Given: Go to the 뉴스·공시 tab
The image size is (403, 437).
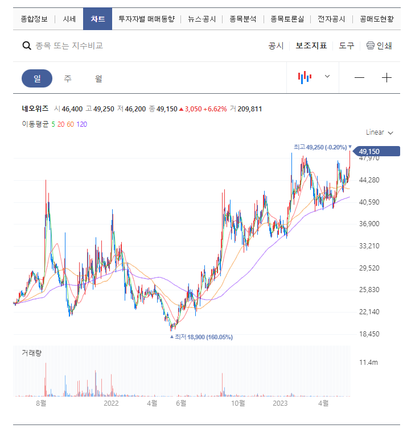Looking at the screenshot, I should [x=201, y=19].
